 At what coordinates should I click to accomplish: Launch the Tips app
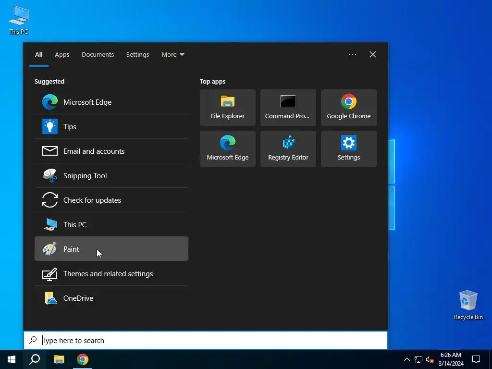click(111, 126)
